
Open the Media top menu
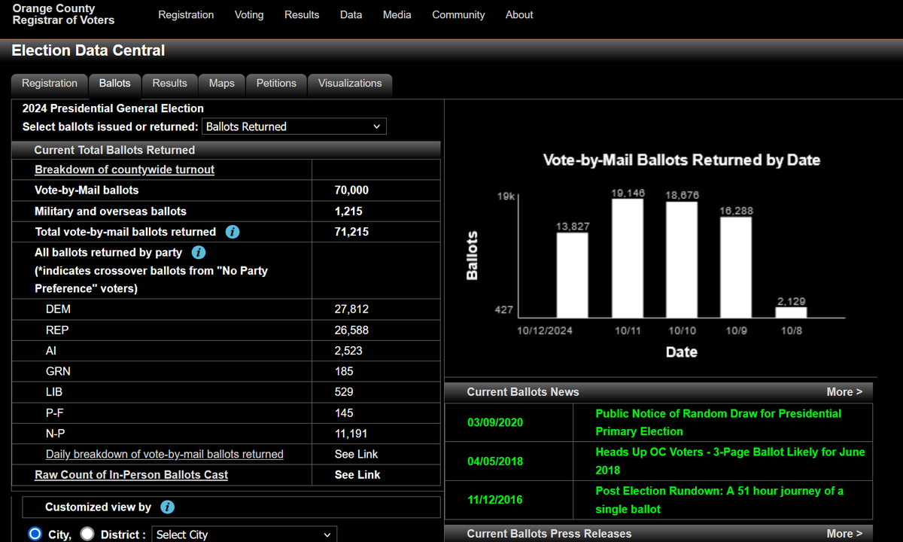(397, 15)
